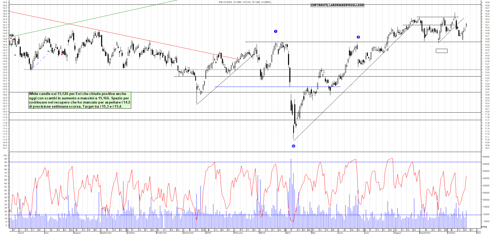Click the copyright laborsadeipiccoli.com label
The image size is (490, 234).
(337, 5)
